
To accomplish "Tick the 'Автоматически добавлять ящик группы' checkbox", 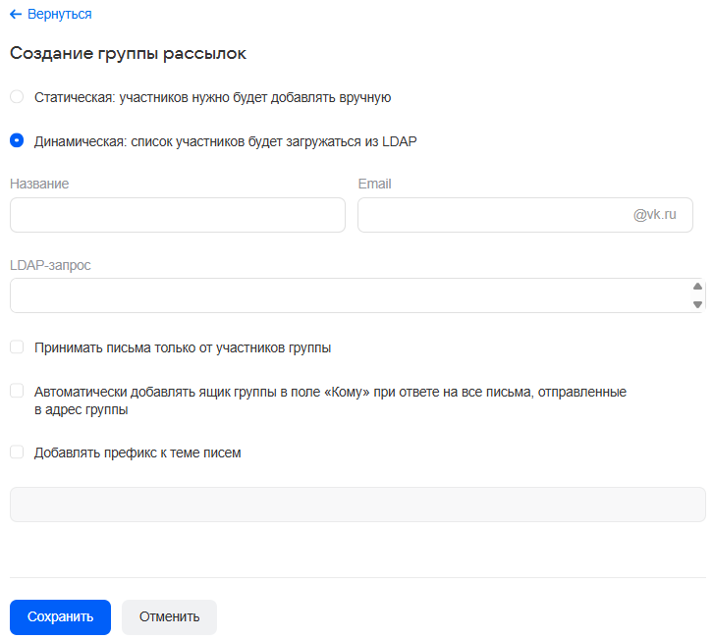I will (x=17, y=391).
